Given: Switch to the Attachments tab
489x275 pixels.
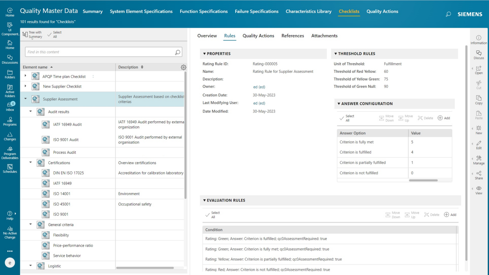Looking at the screenshot, I should click(324, 36).
